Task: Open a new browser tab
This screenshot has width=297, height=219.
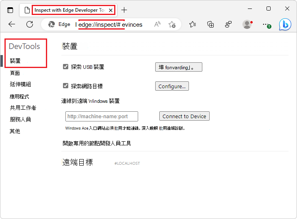Action: tap(124, 10)
